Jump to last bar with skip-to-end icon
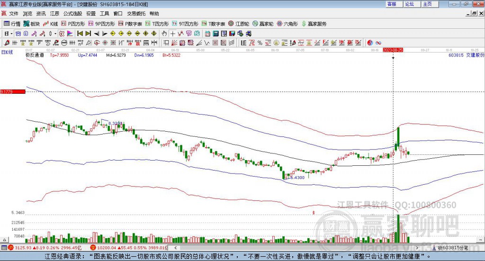Image resolution: width=485 pixels, height=261 pixels. (88, 34)
